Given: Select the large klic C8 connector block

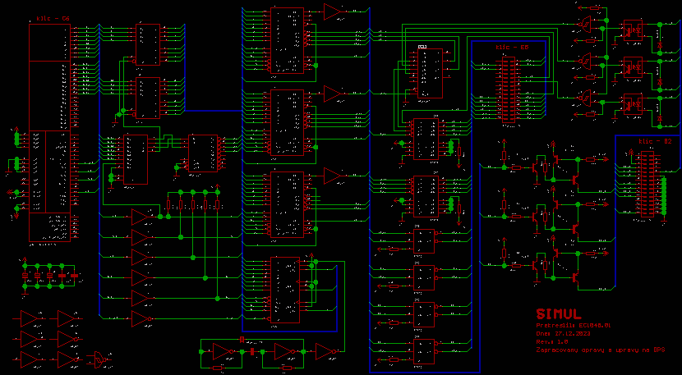Looking at the screenshot, I should tap(49, 131).
